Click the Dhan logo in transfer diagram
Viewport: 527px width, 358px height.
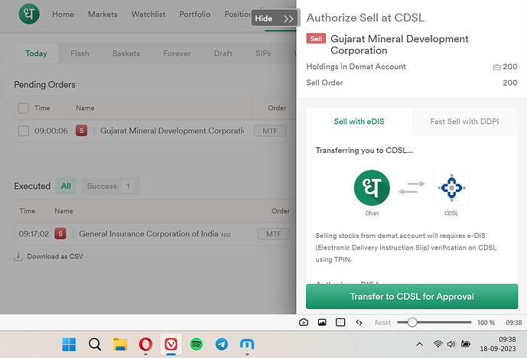pos(372,188)
